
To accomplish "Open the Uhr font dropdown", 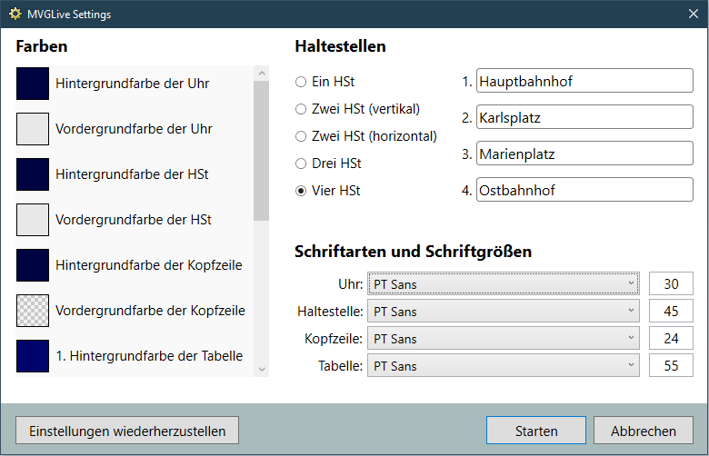I will pyautogui.click(x=504, y=283).
